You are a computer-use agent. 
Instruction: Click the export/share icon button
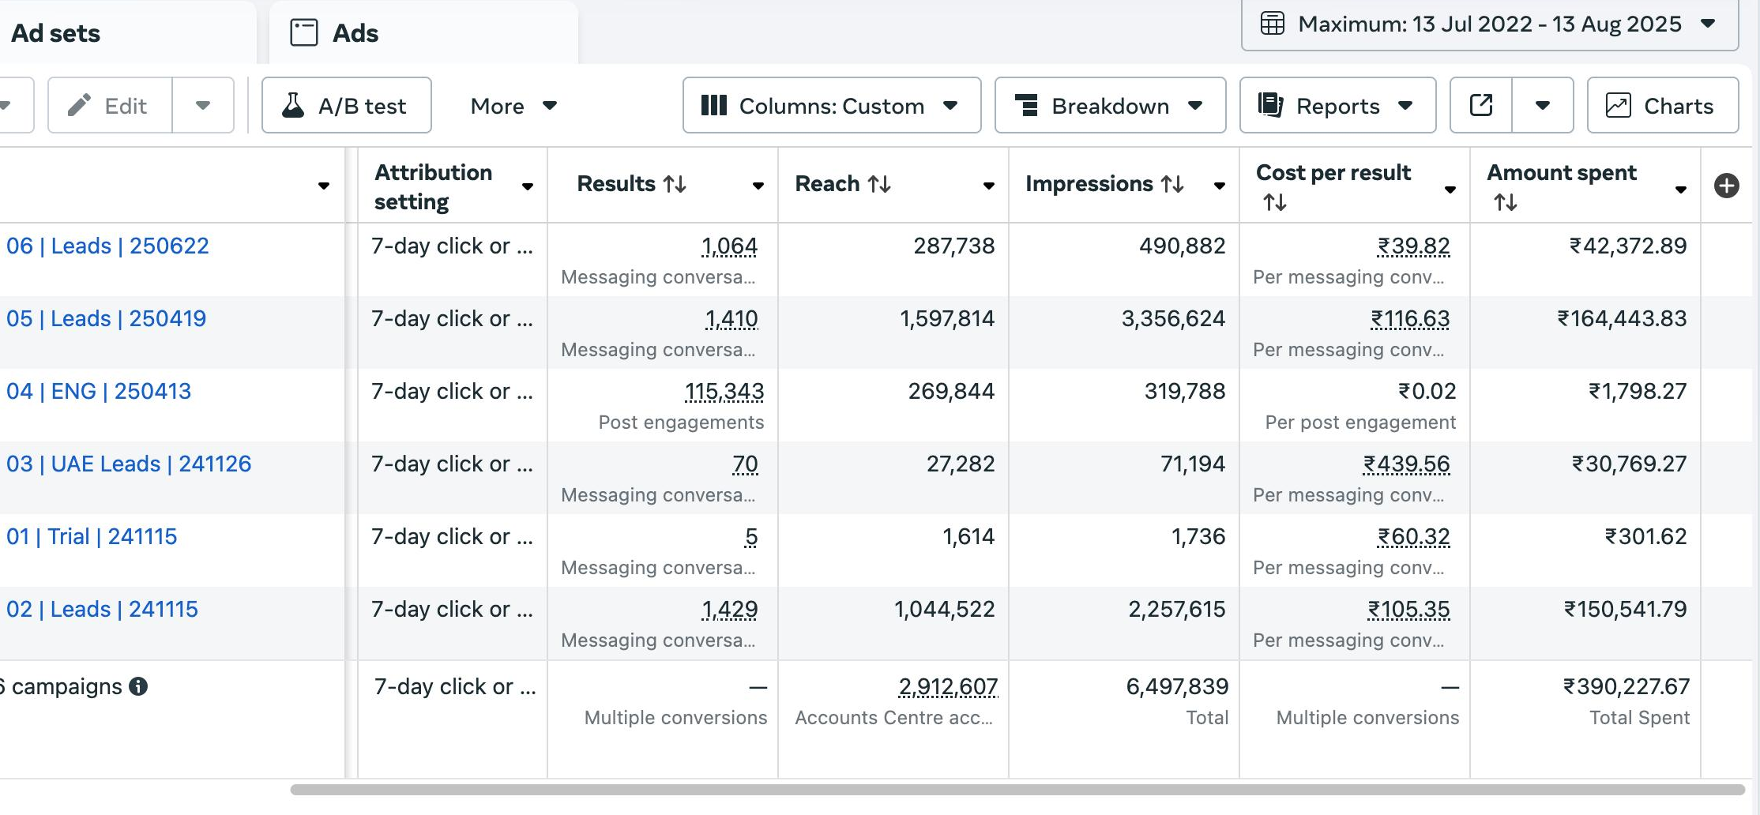(x=1481, y=105)
